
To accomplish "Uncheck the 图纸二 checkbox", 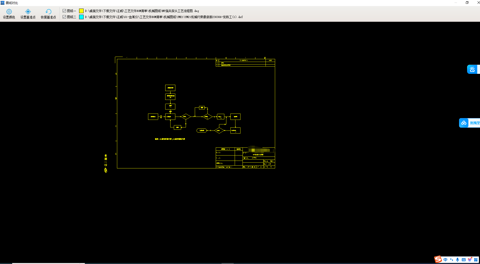I will (64, 17).
